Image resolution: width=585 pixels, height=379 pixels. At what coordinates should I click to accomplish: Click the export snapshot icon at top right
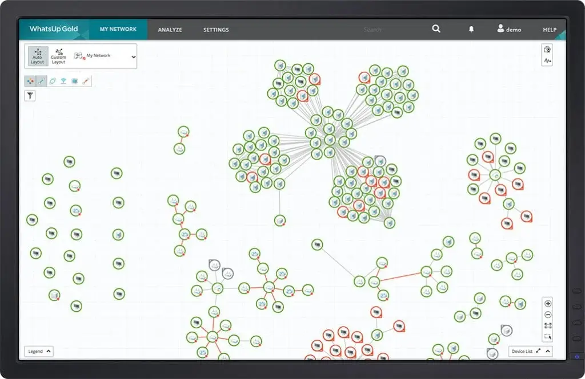(547, 50)
